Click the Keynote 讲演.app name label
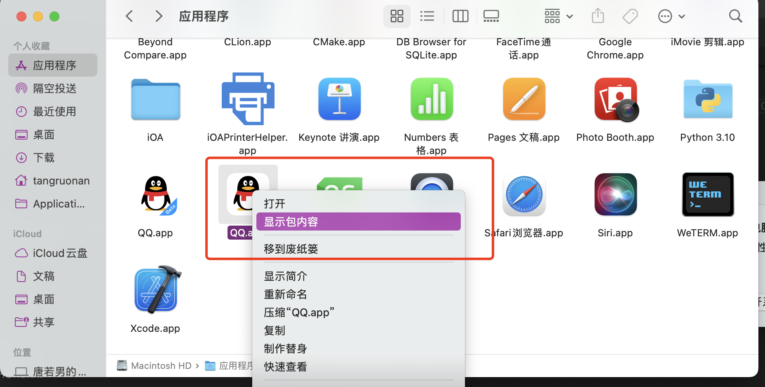 pyautogui.click(x=339, y=138)
